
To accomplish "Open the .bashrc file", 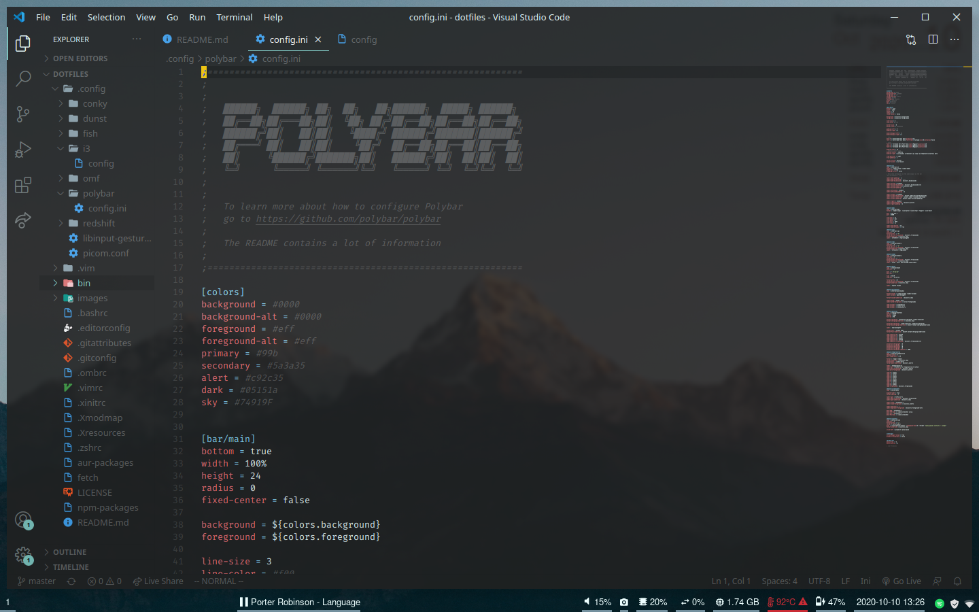I will point(92,313).
